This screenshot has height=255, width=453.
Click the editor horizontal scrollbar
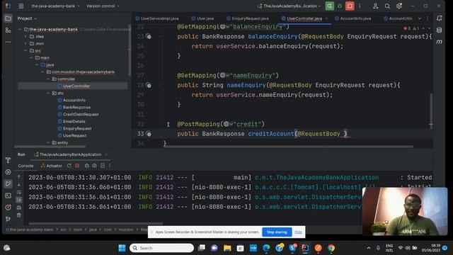pos(289,147)
